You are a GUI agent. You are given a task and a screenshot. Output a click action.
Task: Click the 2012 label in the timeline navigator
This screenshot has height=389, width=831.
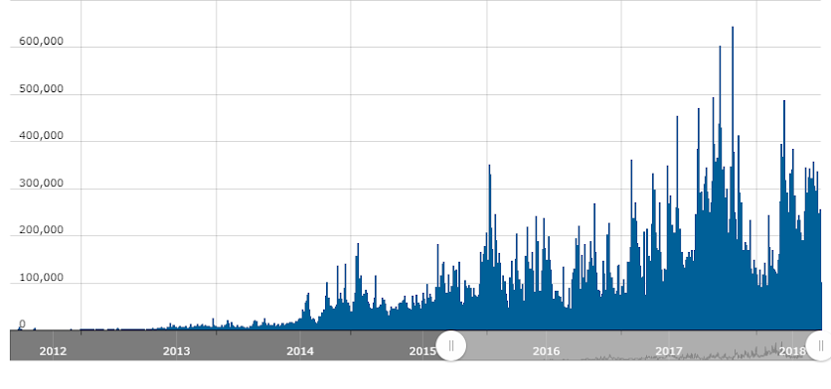pos(53,351)
